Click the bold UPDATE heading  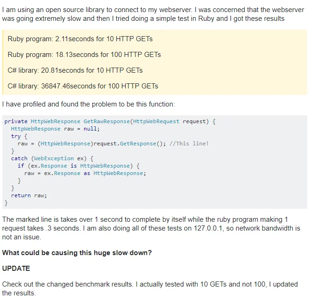pos(16,269)
